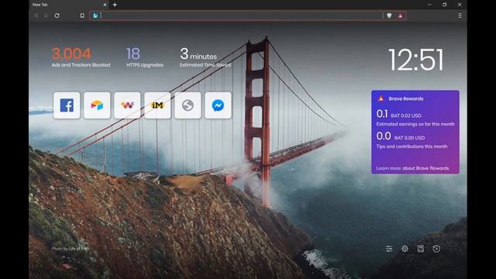Go back with the back arrow
The width and height of the screenshot is (496, 279).
click(36, 15)
